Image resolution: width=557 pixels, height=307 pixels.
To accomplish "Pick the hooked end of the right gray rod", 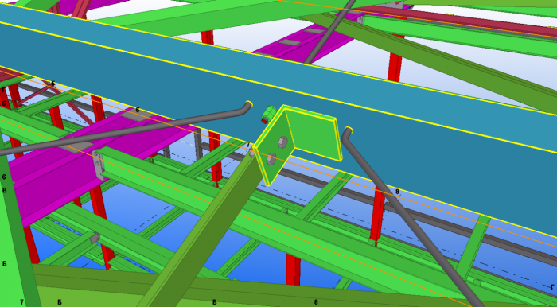I will click(x=348, y=132).
